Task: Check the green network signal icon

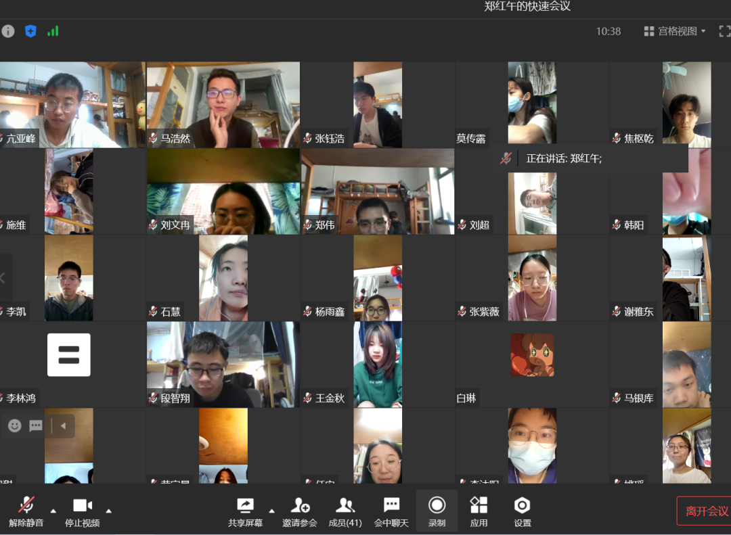Action: pos(53,31)
